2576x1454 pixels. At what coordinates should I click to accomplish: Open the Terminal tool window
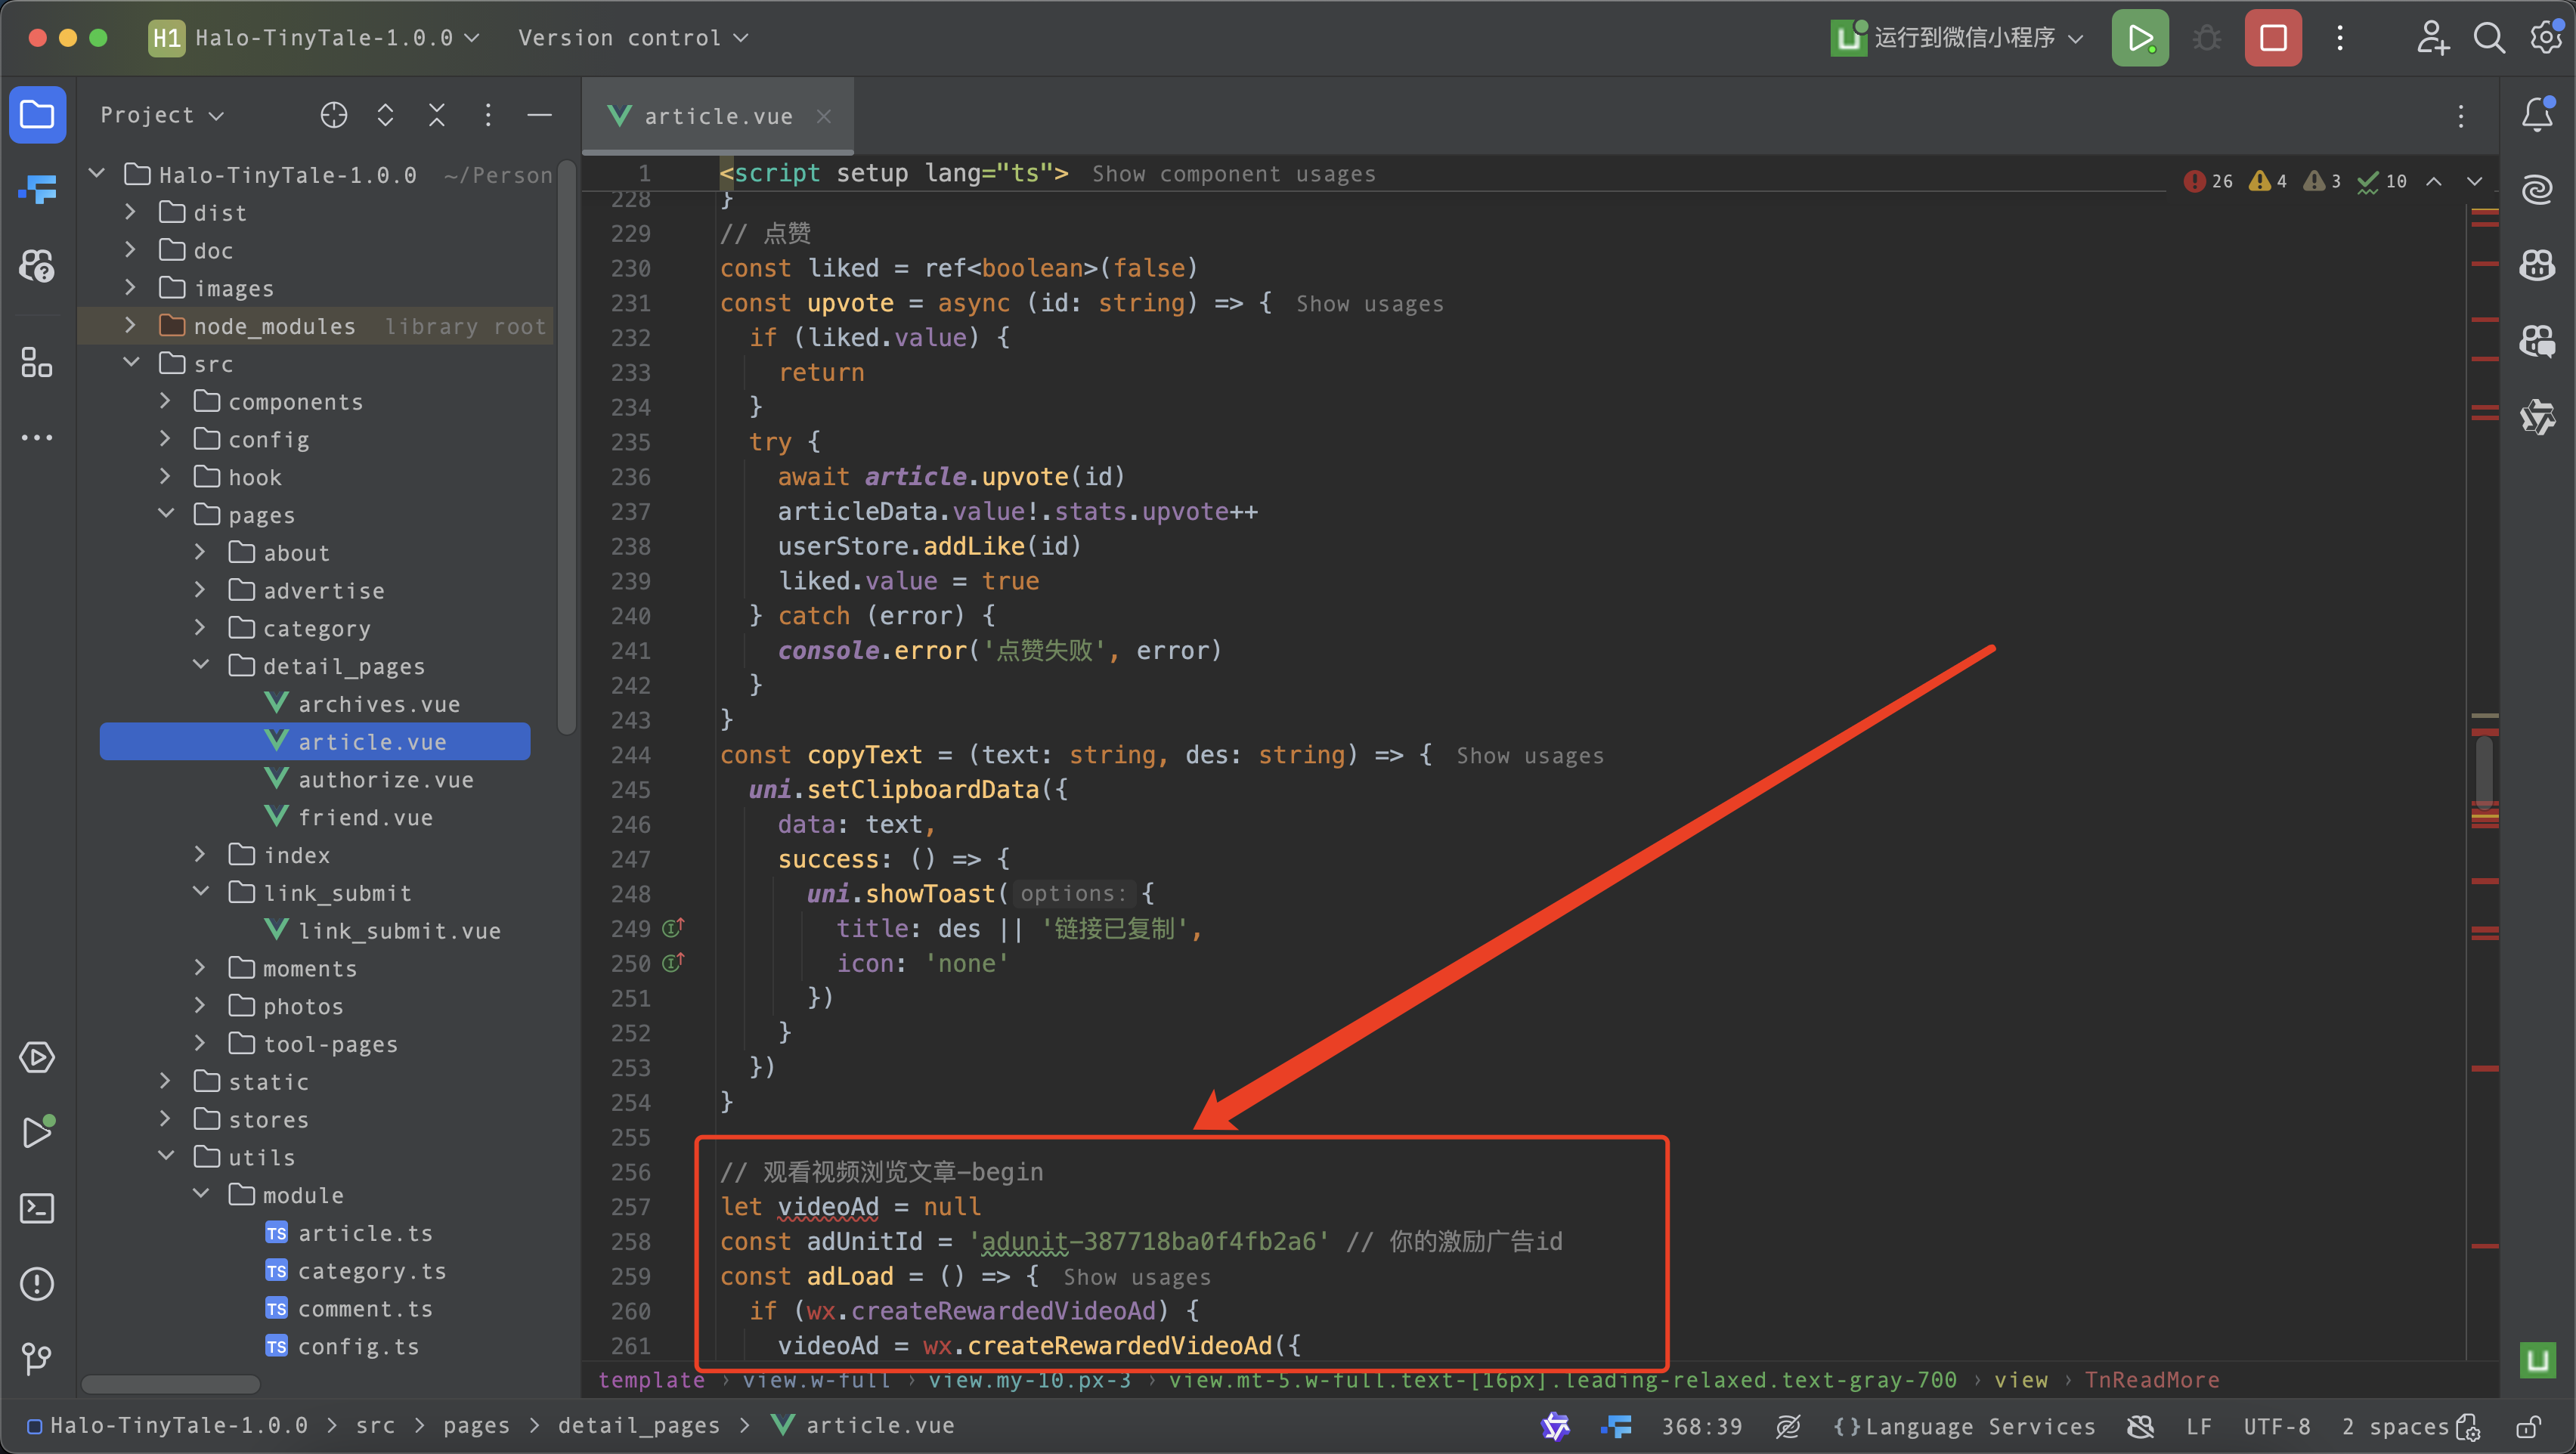click(x=37, y=1208)
